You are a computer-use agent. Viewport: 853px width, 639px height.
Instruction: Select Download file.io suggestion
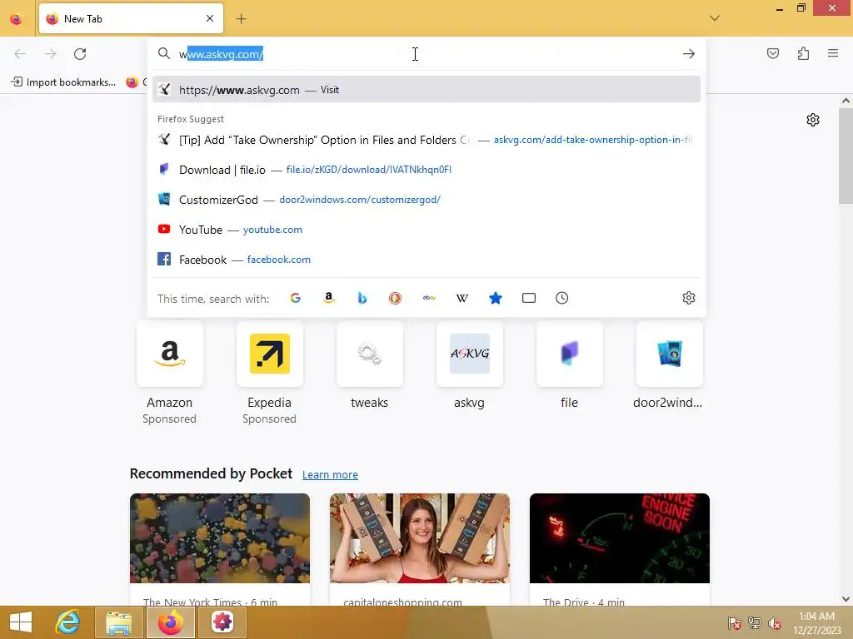(x=426, y=170)
